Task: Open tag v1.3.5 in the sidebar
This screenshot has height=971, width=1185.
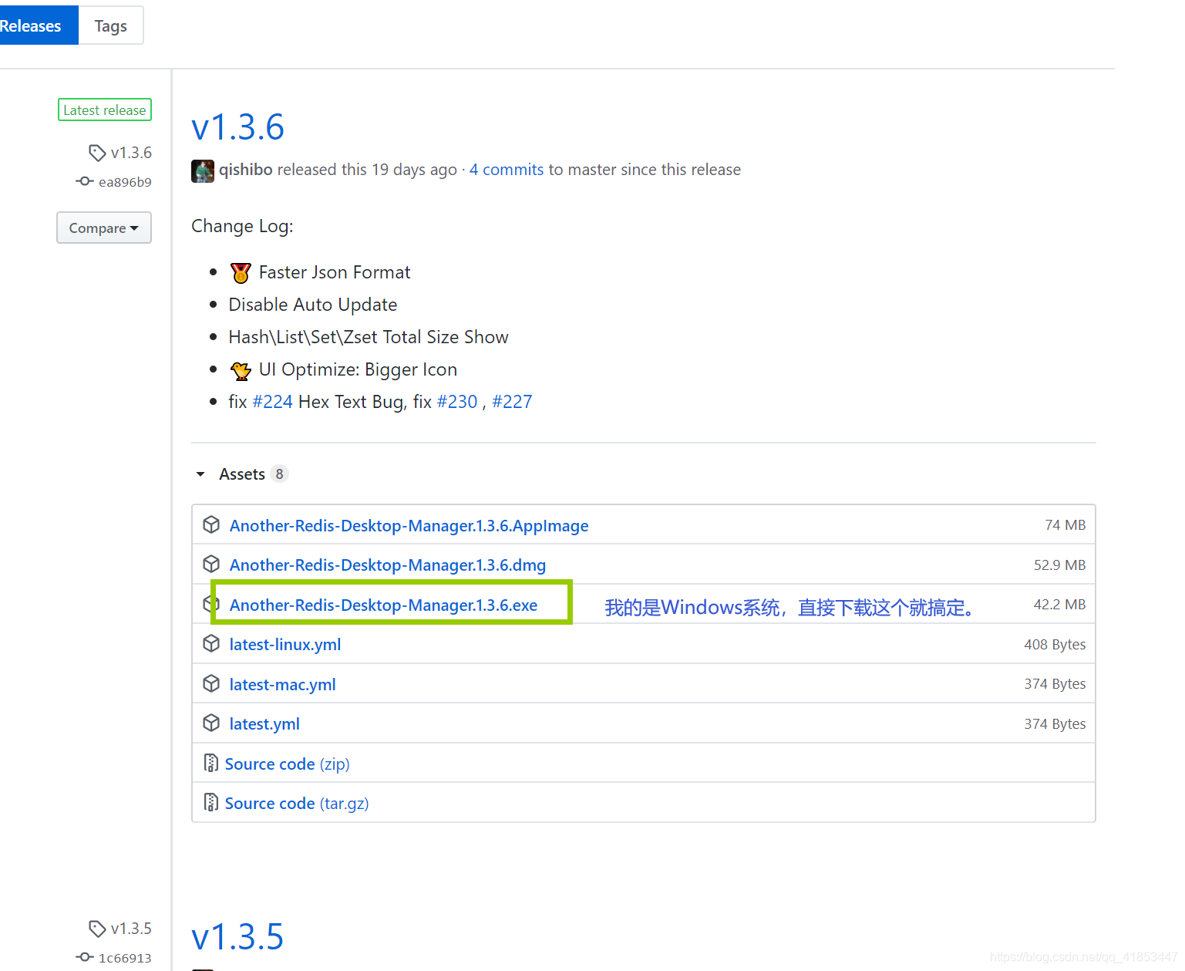Action: 131,929
